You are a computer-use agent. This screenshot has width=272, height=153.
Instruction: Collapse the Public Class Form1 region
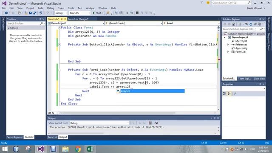[x=59, y=28]
